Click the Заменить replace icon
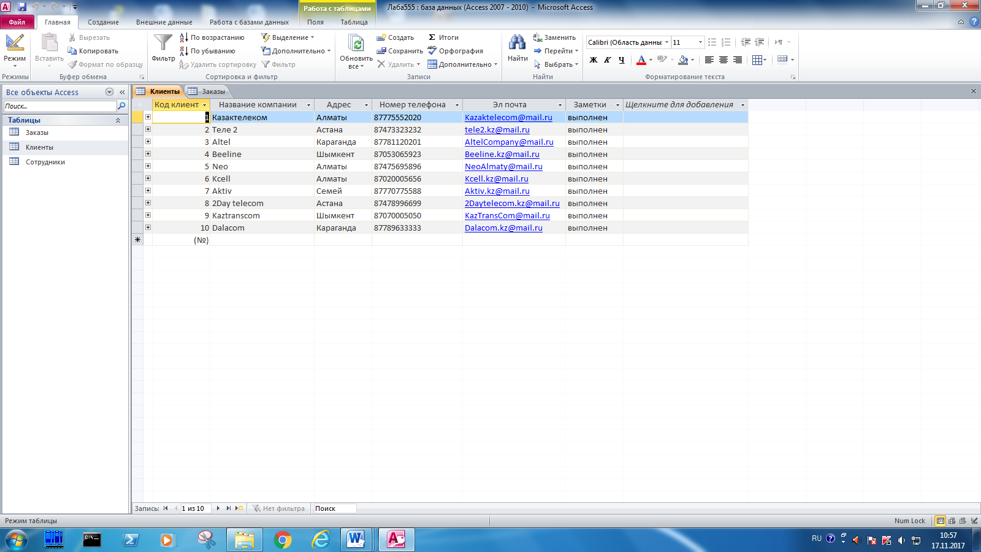This screenshot has width=981, height=552. pos(538,37)
